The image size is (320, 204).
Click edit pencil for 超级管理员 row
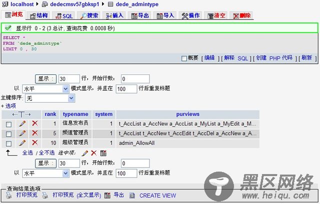click(x=22, y=143)
